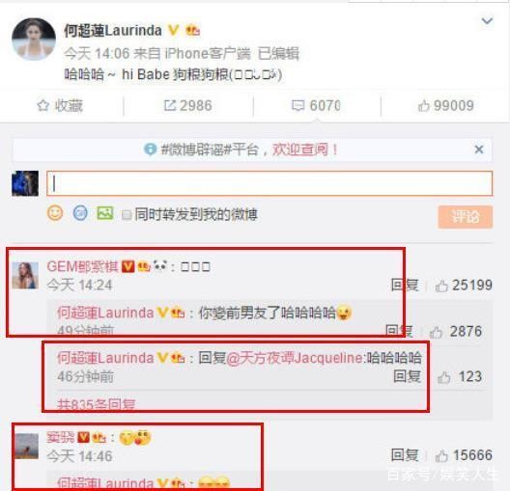Click the @ mention icon
510x491 pixels.
[x=80, y=213]
